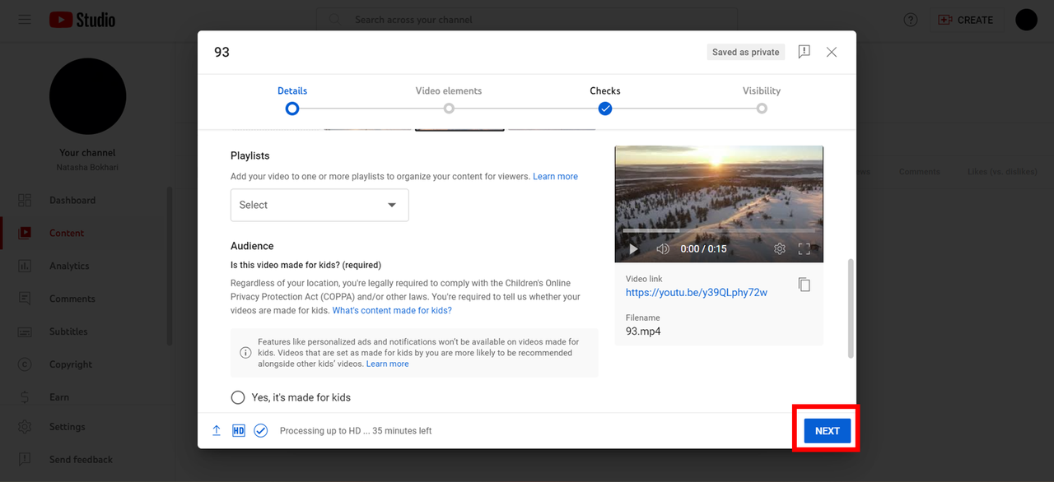Go to the Video elements step
This screenshot has width=1054, height=482.
449,99
